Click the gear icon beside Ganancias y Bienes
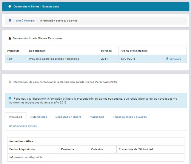The height and width of the screenshot is (164, 191). 10,6
